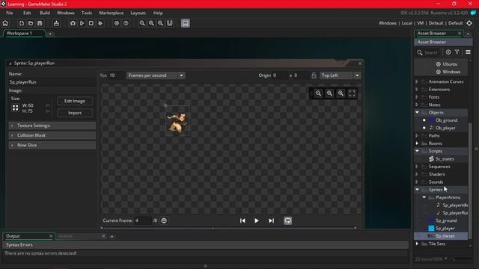The height and width of the screenshot is (269, 479).
Task: Collapse the PlayerAnims subfolder
Action: [424, 197]
